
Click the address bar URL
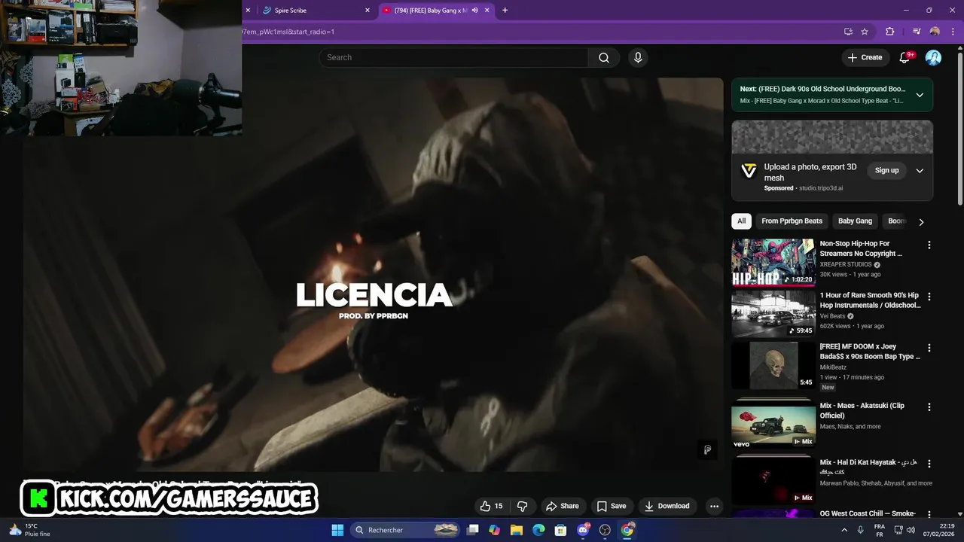coord(288,32)
